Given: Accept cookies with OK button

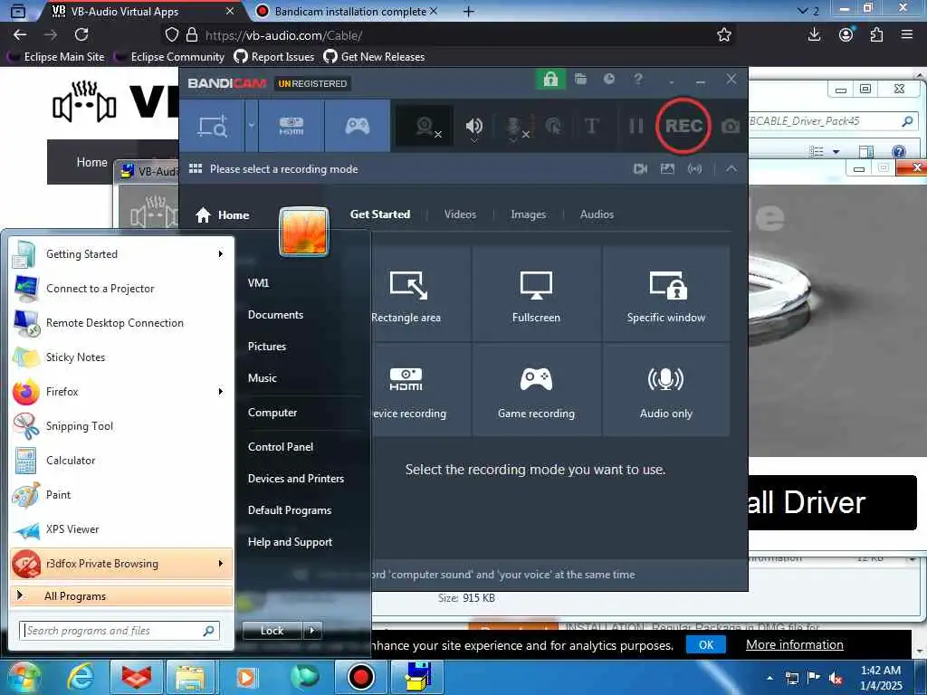Looking at the screenshot, I should (x=706, y=644).
